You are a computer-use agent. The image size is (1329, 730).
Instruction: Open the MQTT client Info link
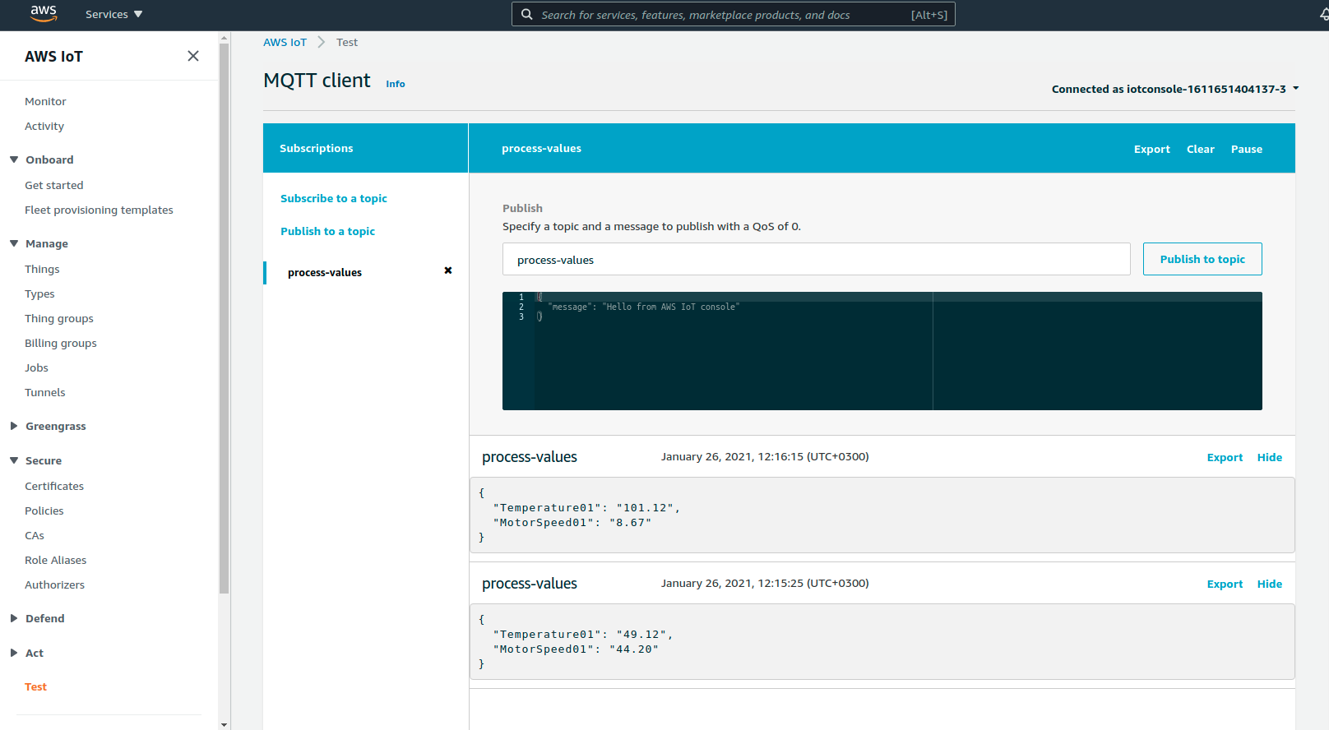(396, 84)
